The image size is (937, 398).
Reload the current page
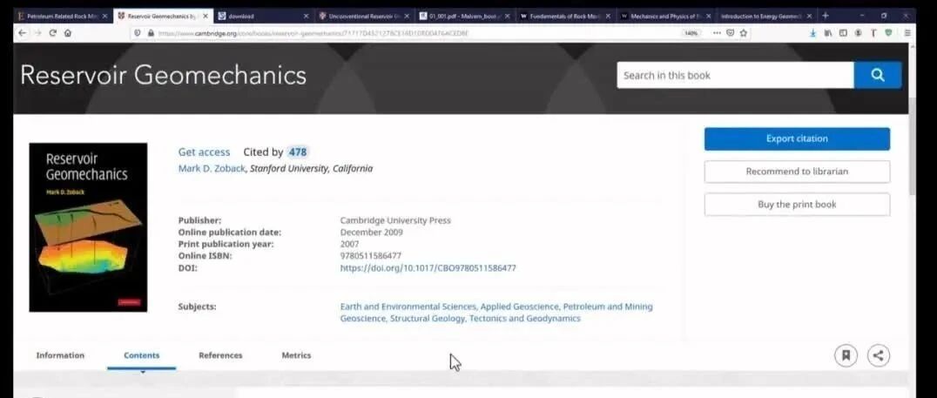tap(52, 33)
